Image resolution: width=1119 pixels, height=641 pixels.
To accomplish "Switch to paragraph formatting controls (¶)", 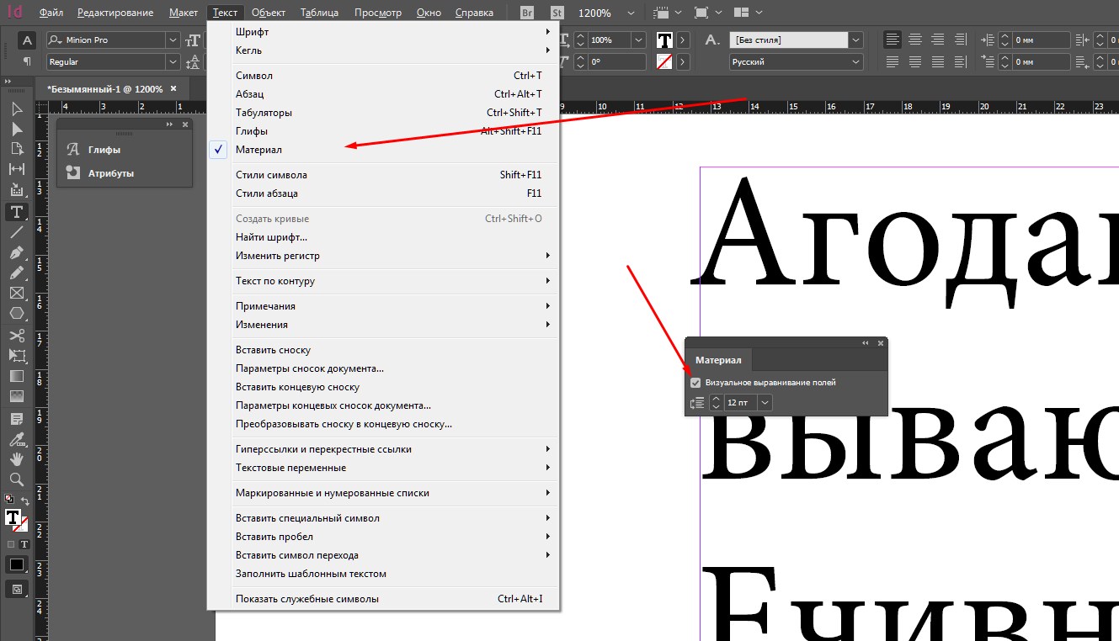I will [x=27, y=61].
